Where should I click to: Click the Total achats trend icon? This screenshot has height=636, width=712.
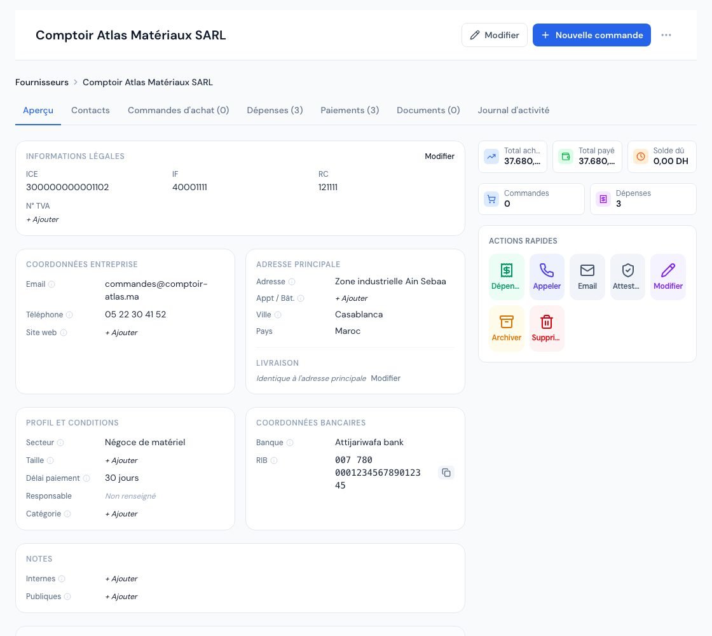pos(491,156)
